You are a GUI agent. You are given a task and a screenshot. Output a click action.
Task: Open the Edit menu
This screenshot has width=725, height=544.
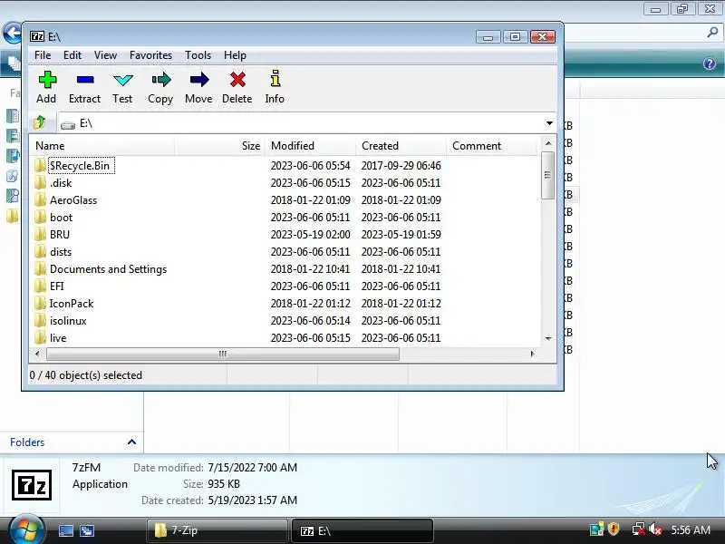pyautogui.click(x=72, y=55)
